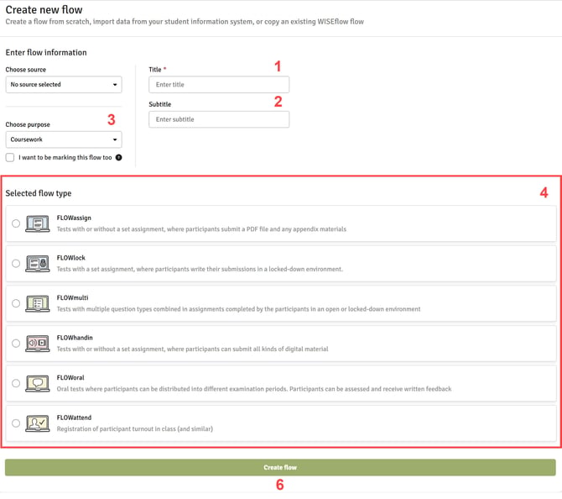
Task: Click the FLOWassign laptop icon
Action: click(x=38, y=223)
